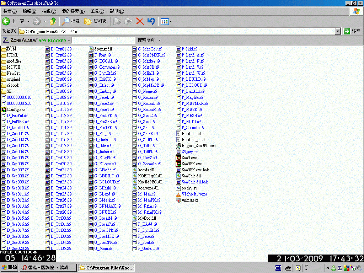
Task: Select the s9book folder
Action: point(10,85)
